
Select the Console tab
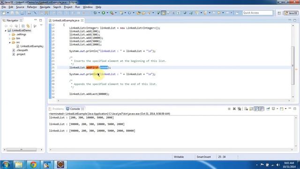pyautogui.click(x=75, y=109)
